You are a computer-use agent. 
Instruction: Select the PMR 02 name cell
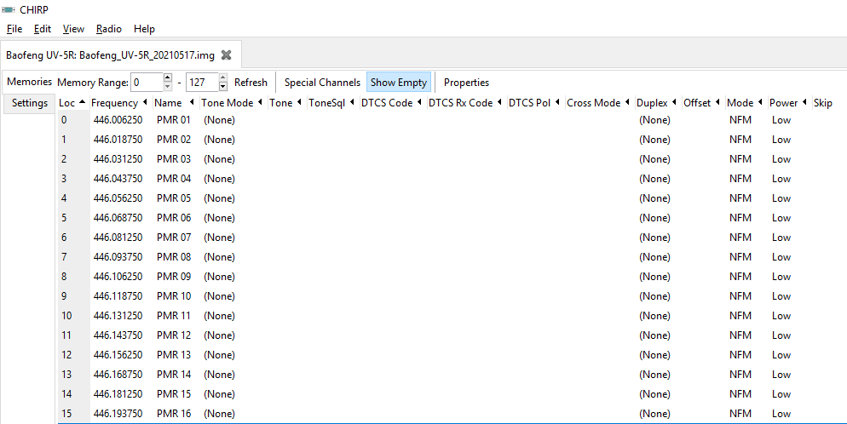pyautogui.click(x=174, y=139)
